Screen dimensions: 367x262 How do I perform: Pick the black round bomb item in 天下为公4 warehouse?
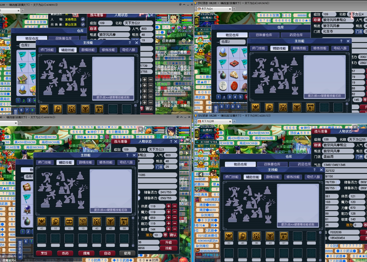[223, 75]
